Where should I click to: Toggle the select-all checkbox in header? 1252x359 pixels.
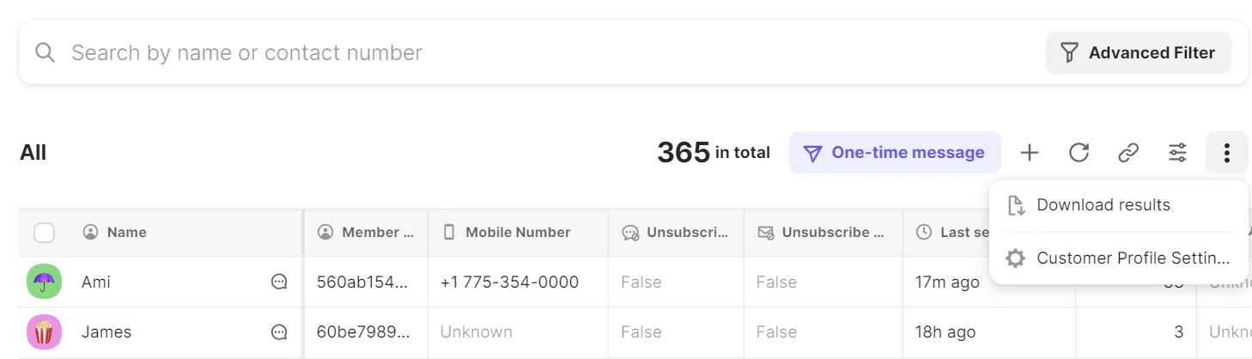click(x=44, y=232)
